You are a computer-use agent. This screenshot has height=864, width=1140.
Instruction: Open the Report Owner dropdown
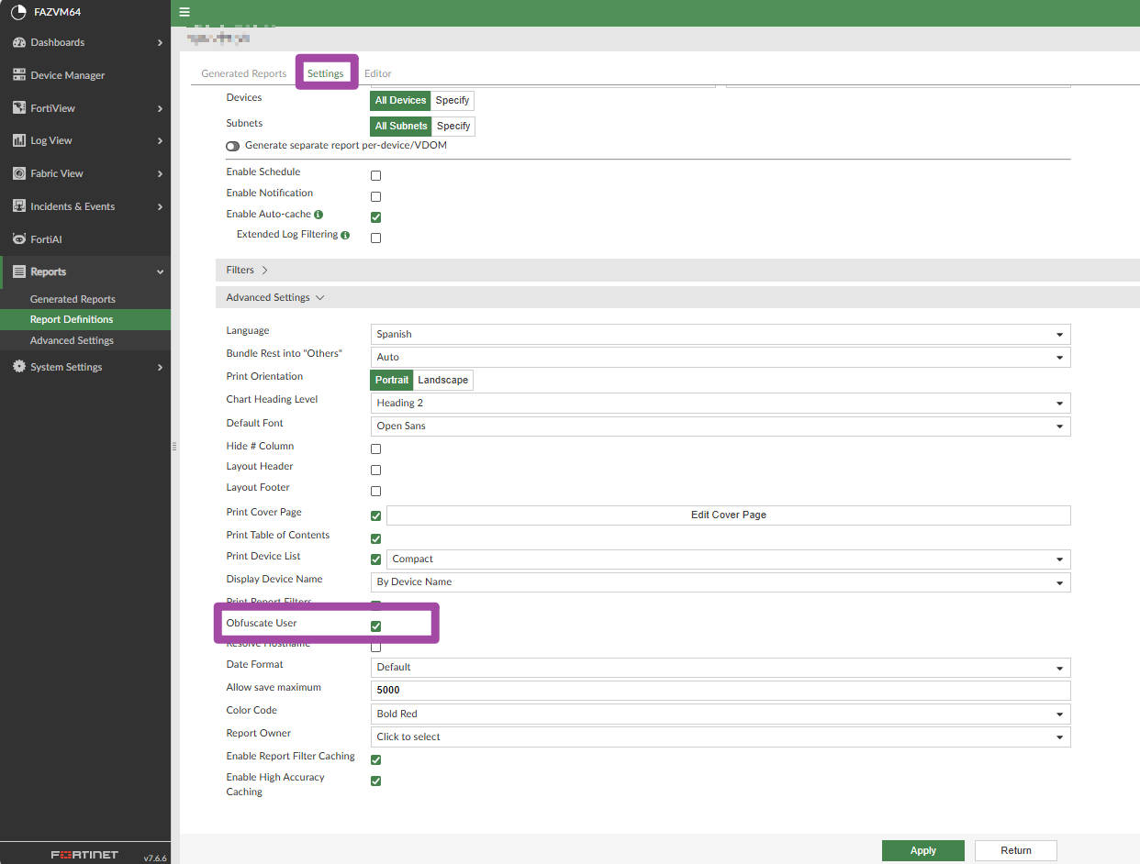pos(721,737)
